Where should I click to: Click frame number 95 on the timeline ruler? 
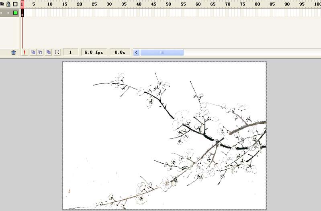coord(302,4)
